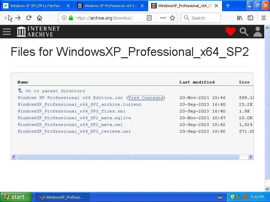Open the Library bookshelf icon
The width and height of the screenshot is (270, 202).
(240, 18)
